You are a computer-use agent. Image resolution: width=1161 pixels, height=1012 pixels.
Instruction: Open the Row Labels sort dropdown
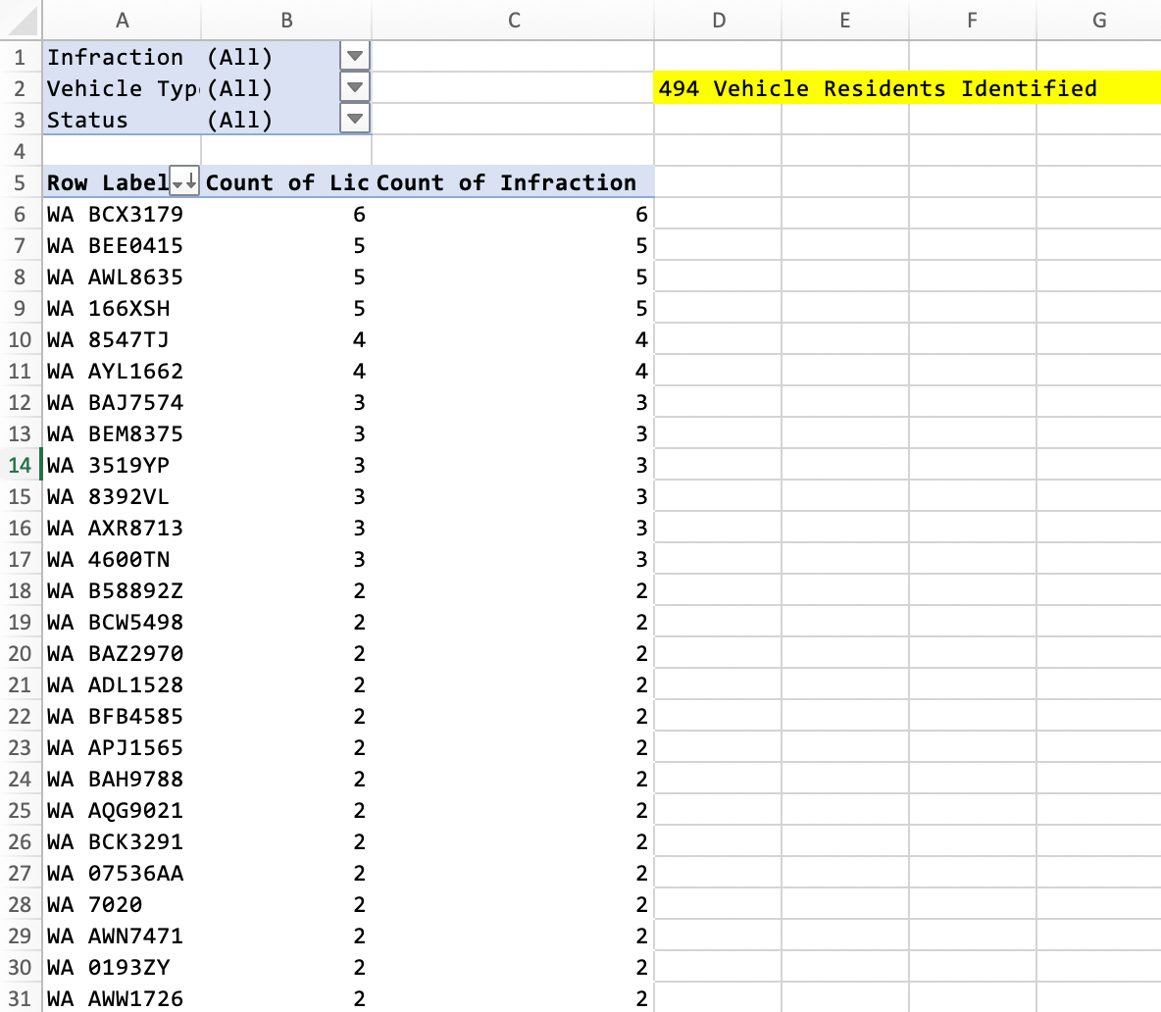tap(184, 181)
